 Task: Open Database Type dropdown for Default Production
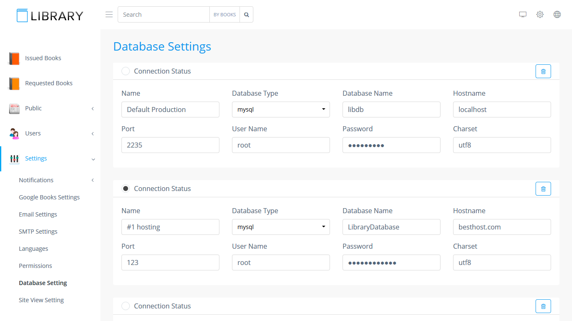click(x=281, y=110)
